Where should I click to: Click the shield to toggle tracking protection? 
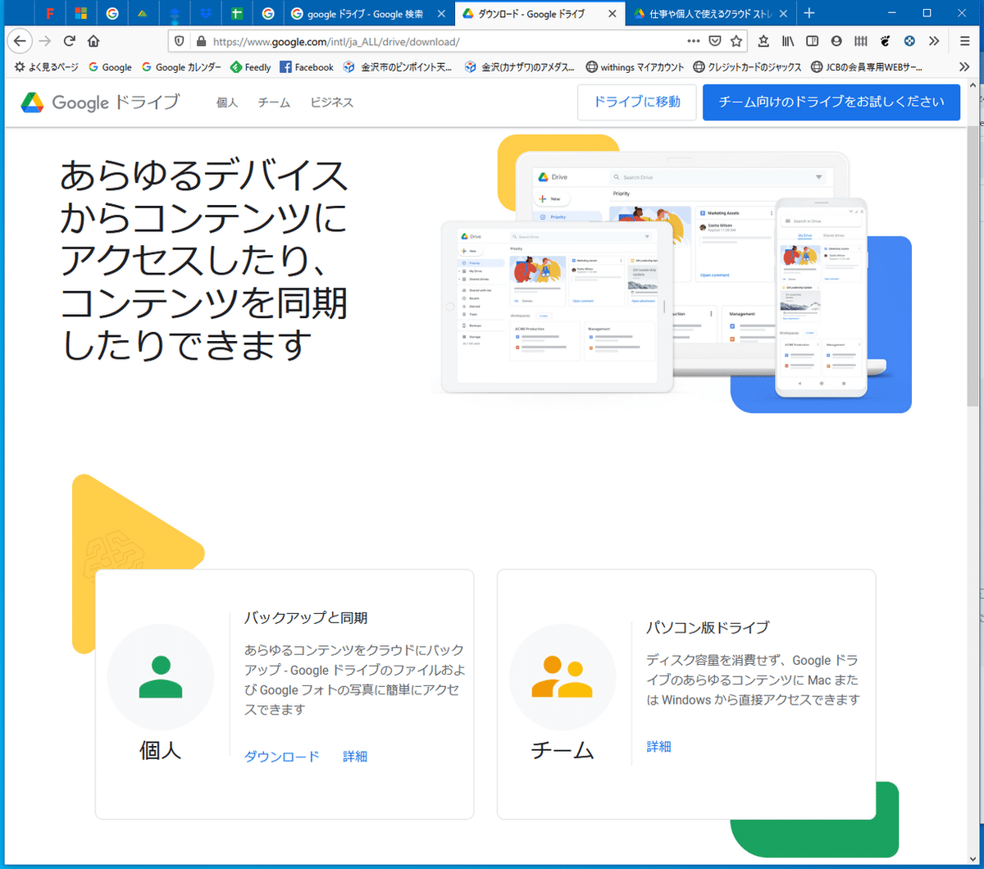pos(180,41)
